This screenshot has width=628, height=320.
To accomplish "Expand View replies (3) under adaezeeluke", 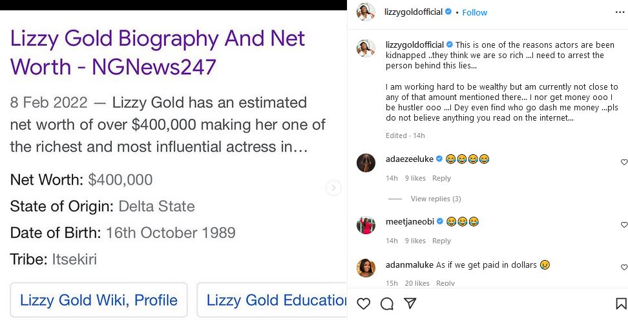I will (x=435, y=199).
